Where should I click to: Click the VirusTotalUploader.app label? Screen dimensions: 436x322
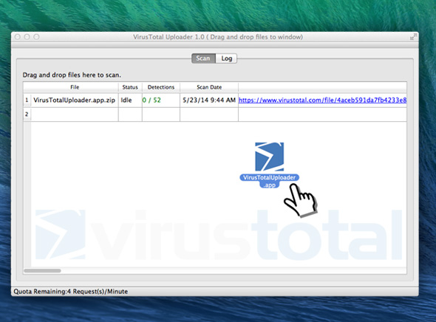coord(270,181)
